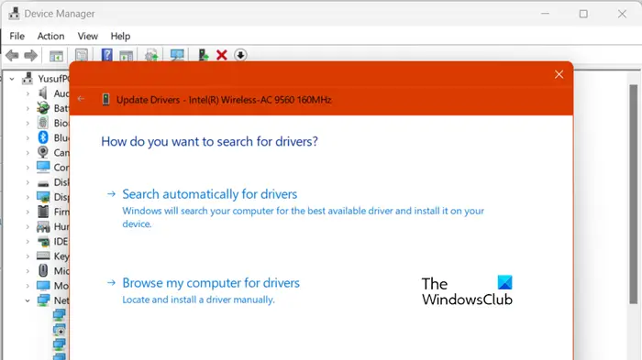Expand the Bluetooth category chevron

tap(28, 138)
